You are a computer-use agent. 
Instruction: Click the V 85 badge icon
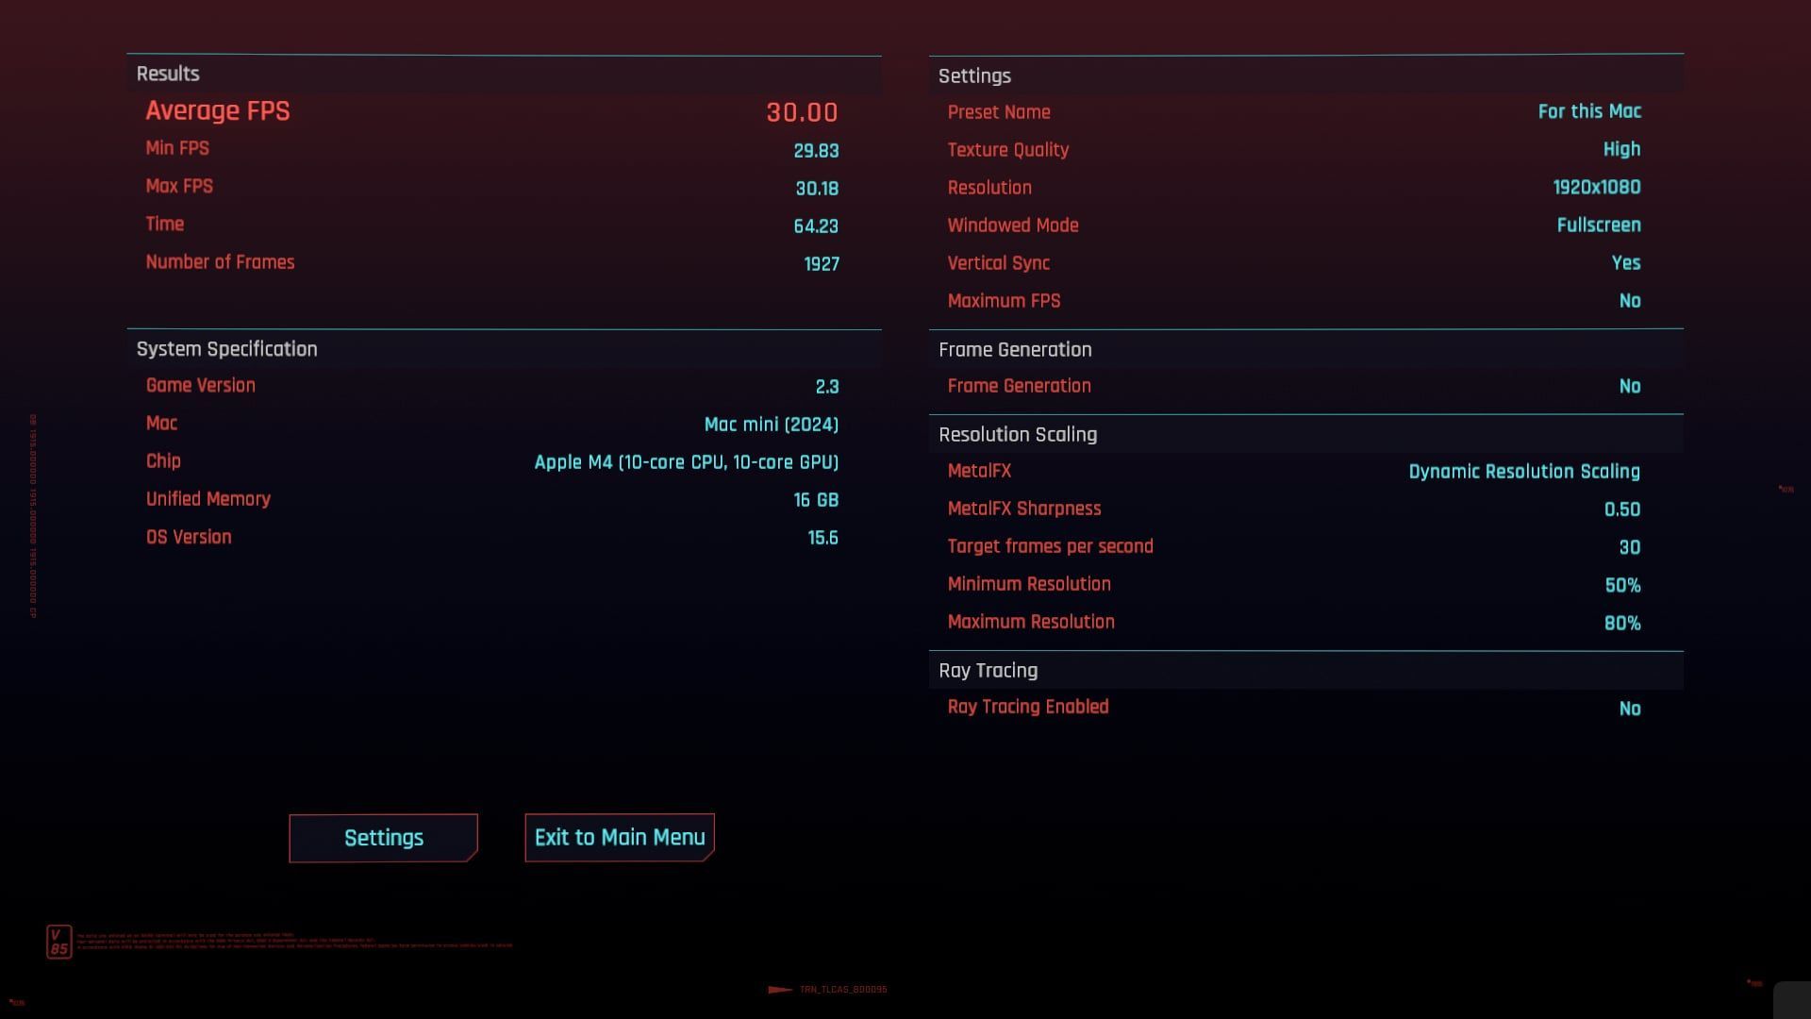pyautogui.click(x=58, y=941)
